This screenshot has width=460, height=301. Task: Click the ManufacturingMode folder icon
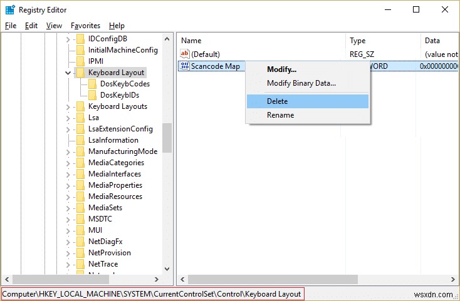click(x=80, y=151)
